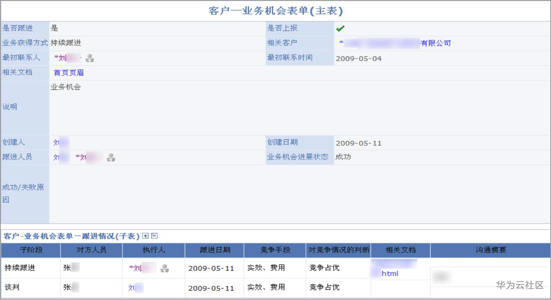
Task: Click the 是否跟进 field label
Action: coord(17,28)
